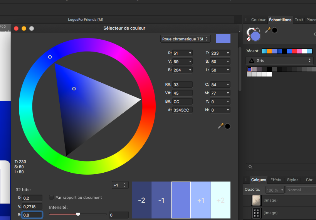
Task: Open the B value dropdown arrow
Action: [190, 70]
